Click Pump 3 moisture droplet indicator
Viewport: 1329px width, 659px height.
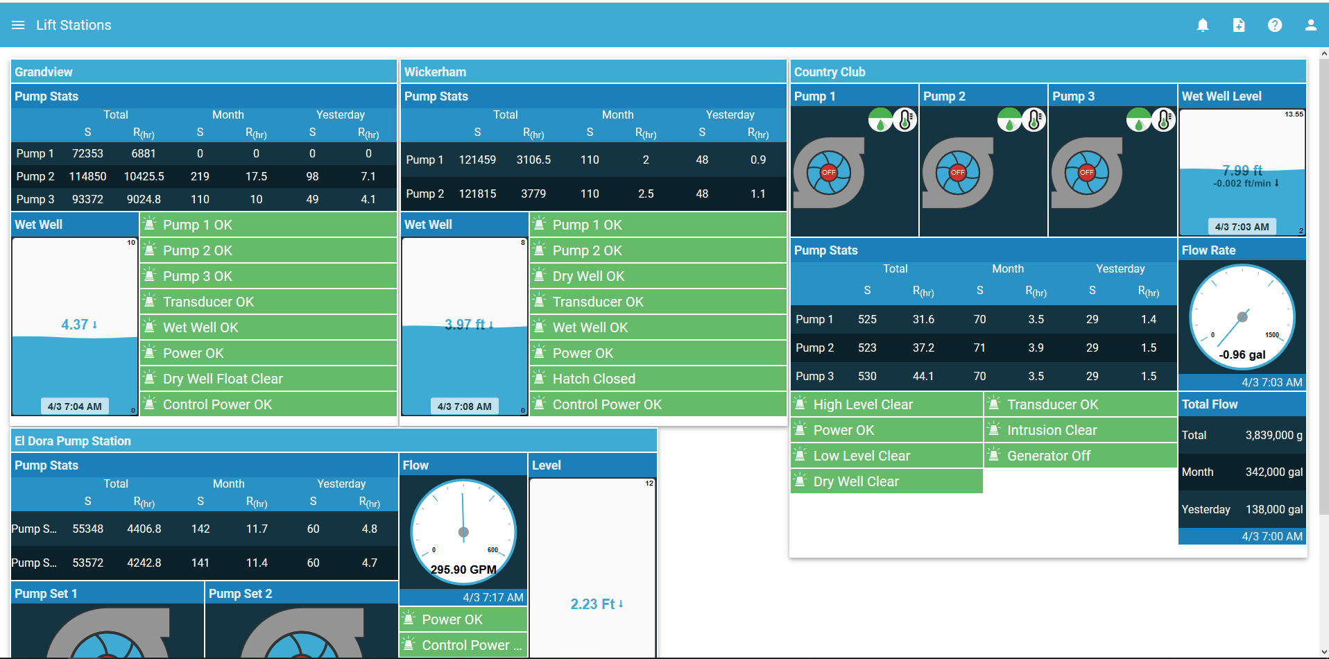click(x=1138, y=120)
